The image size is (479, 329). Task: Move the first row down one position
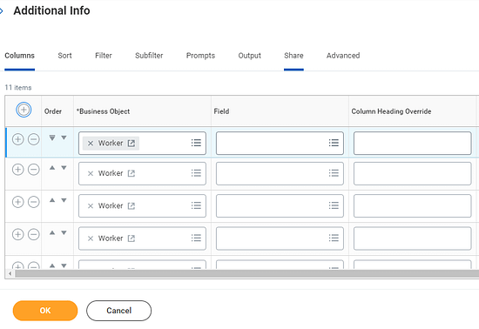(x=64, y=138)
